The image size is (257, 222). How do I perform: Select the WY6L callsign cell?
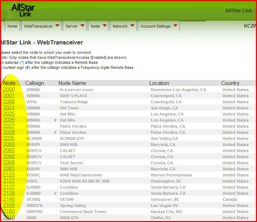click(32, 102)
